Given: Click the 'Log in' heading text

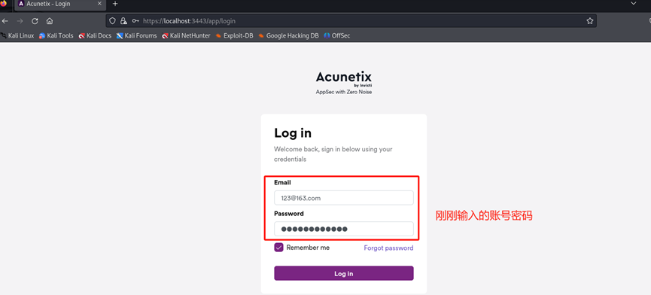Looking at the screenshot, I should coord(293,133).
